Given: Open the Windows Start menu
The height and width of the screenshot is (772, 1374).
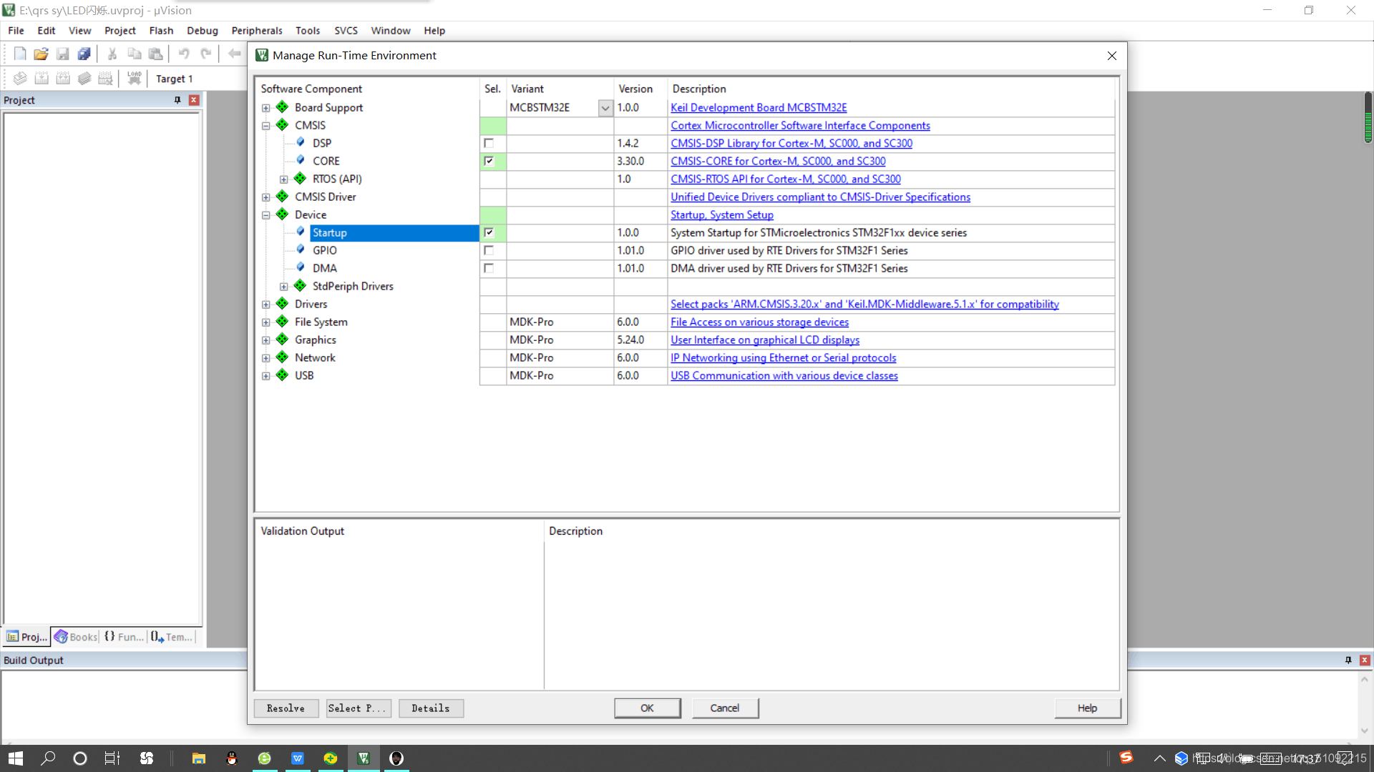Looking at the screenshot, I should pos(16,758).
